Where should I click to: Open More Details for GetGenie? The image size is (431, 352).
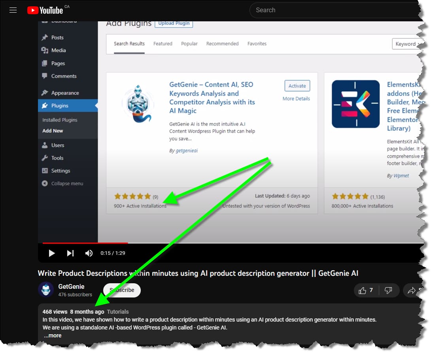(x=296, y=99)
